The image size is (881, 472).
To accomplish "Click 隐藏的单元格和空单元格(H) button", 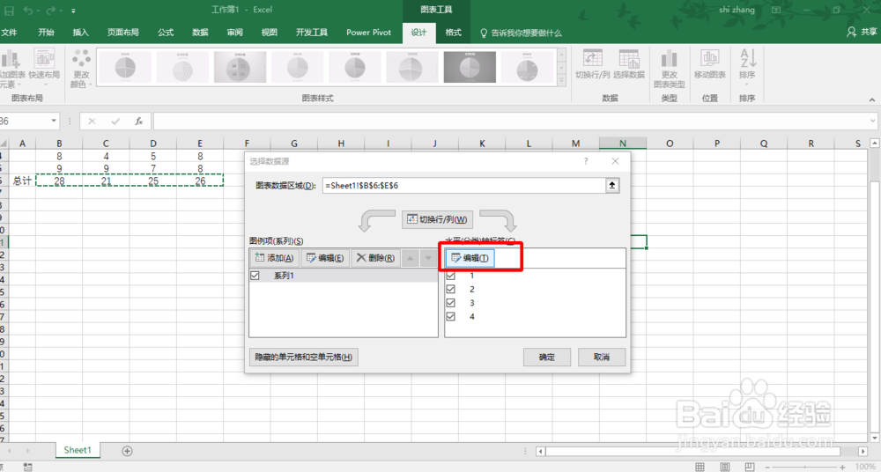I will pos(303,357).
